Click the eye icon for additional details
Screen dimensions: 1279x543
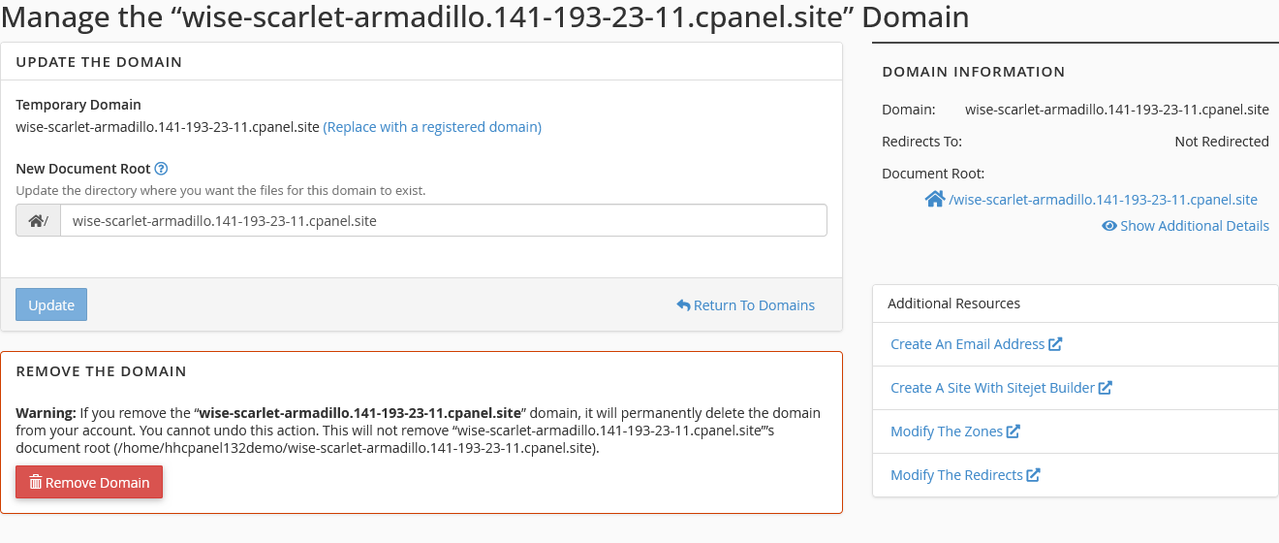pos(1108,226)
